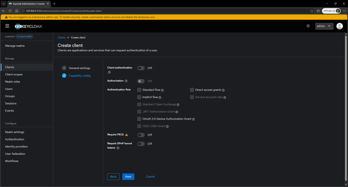Open browser favorites list icon
348x187 pixels.
point(318,11)
